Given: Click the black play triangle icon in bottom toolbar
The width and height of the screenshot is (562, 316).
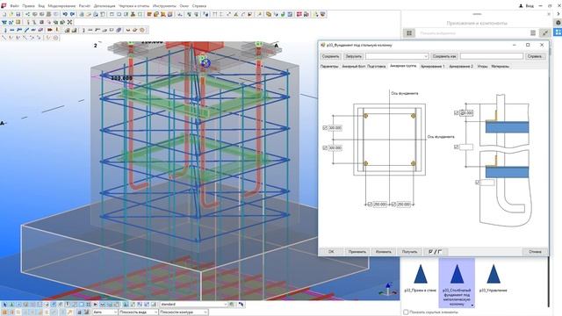Looking at the screenshot, I should [x=96, y=305].
